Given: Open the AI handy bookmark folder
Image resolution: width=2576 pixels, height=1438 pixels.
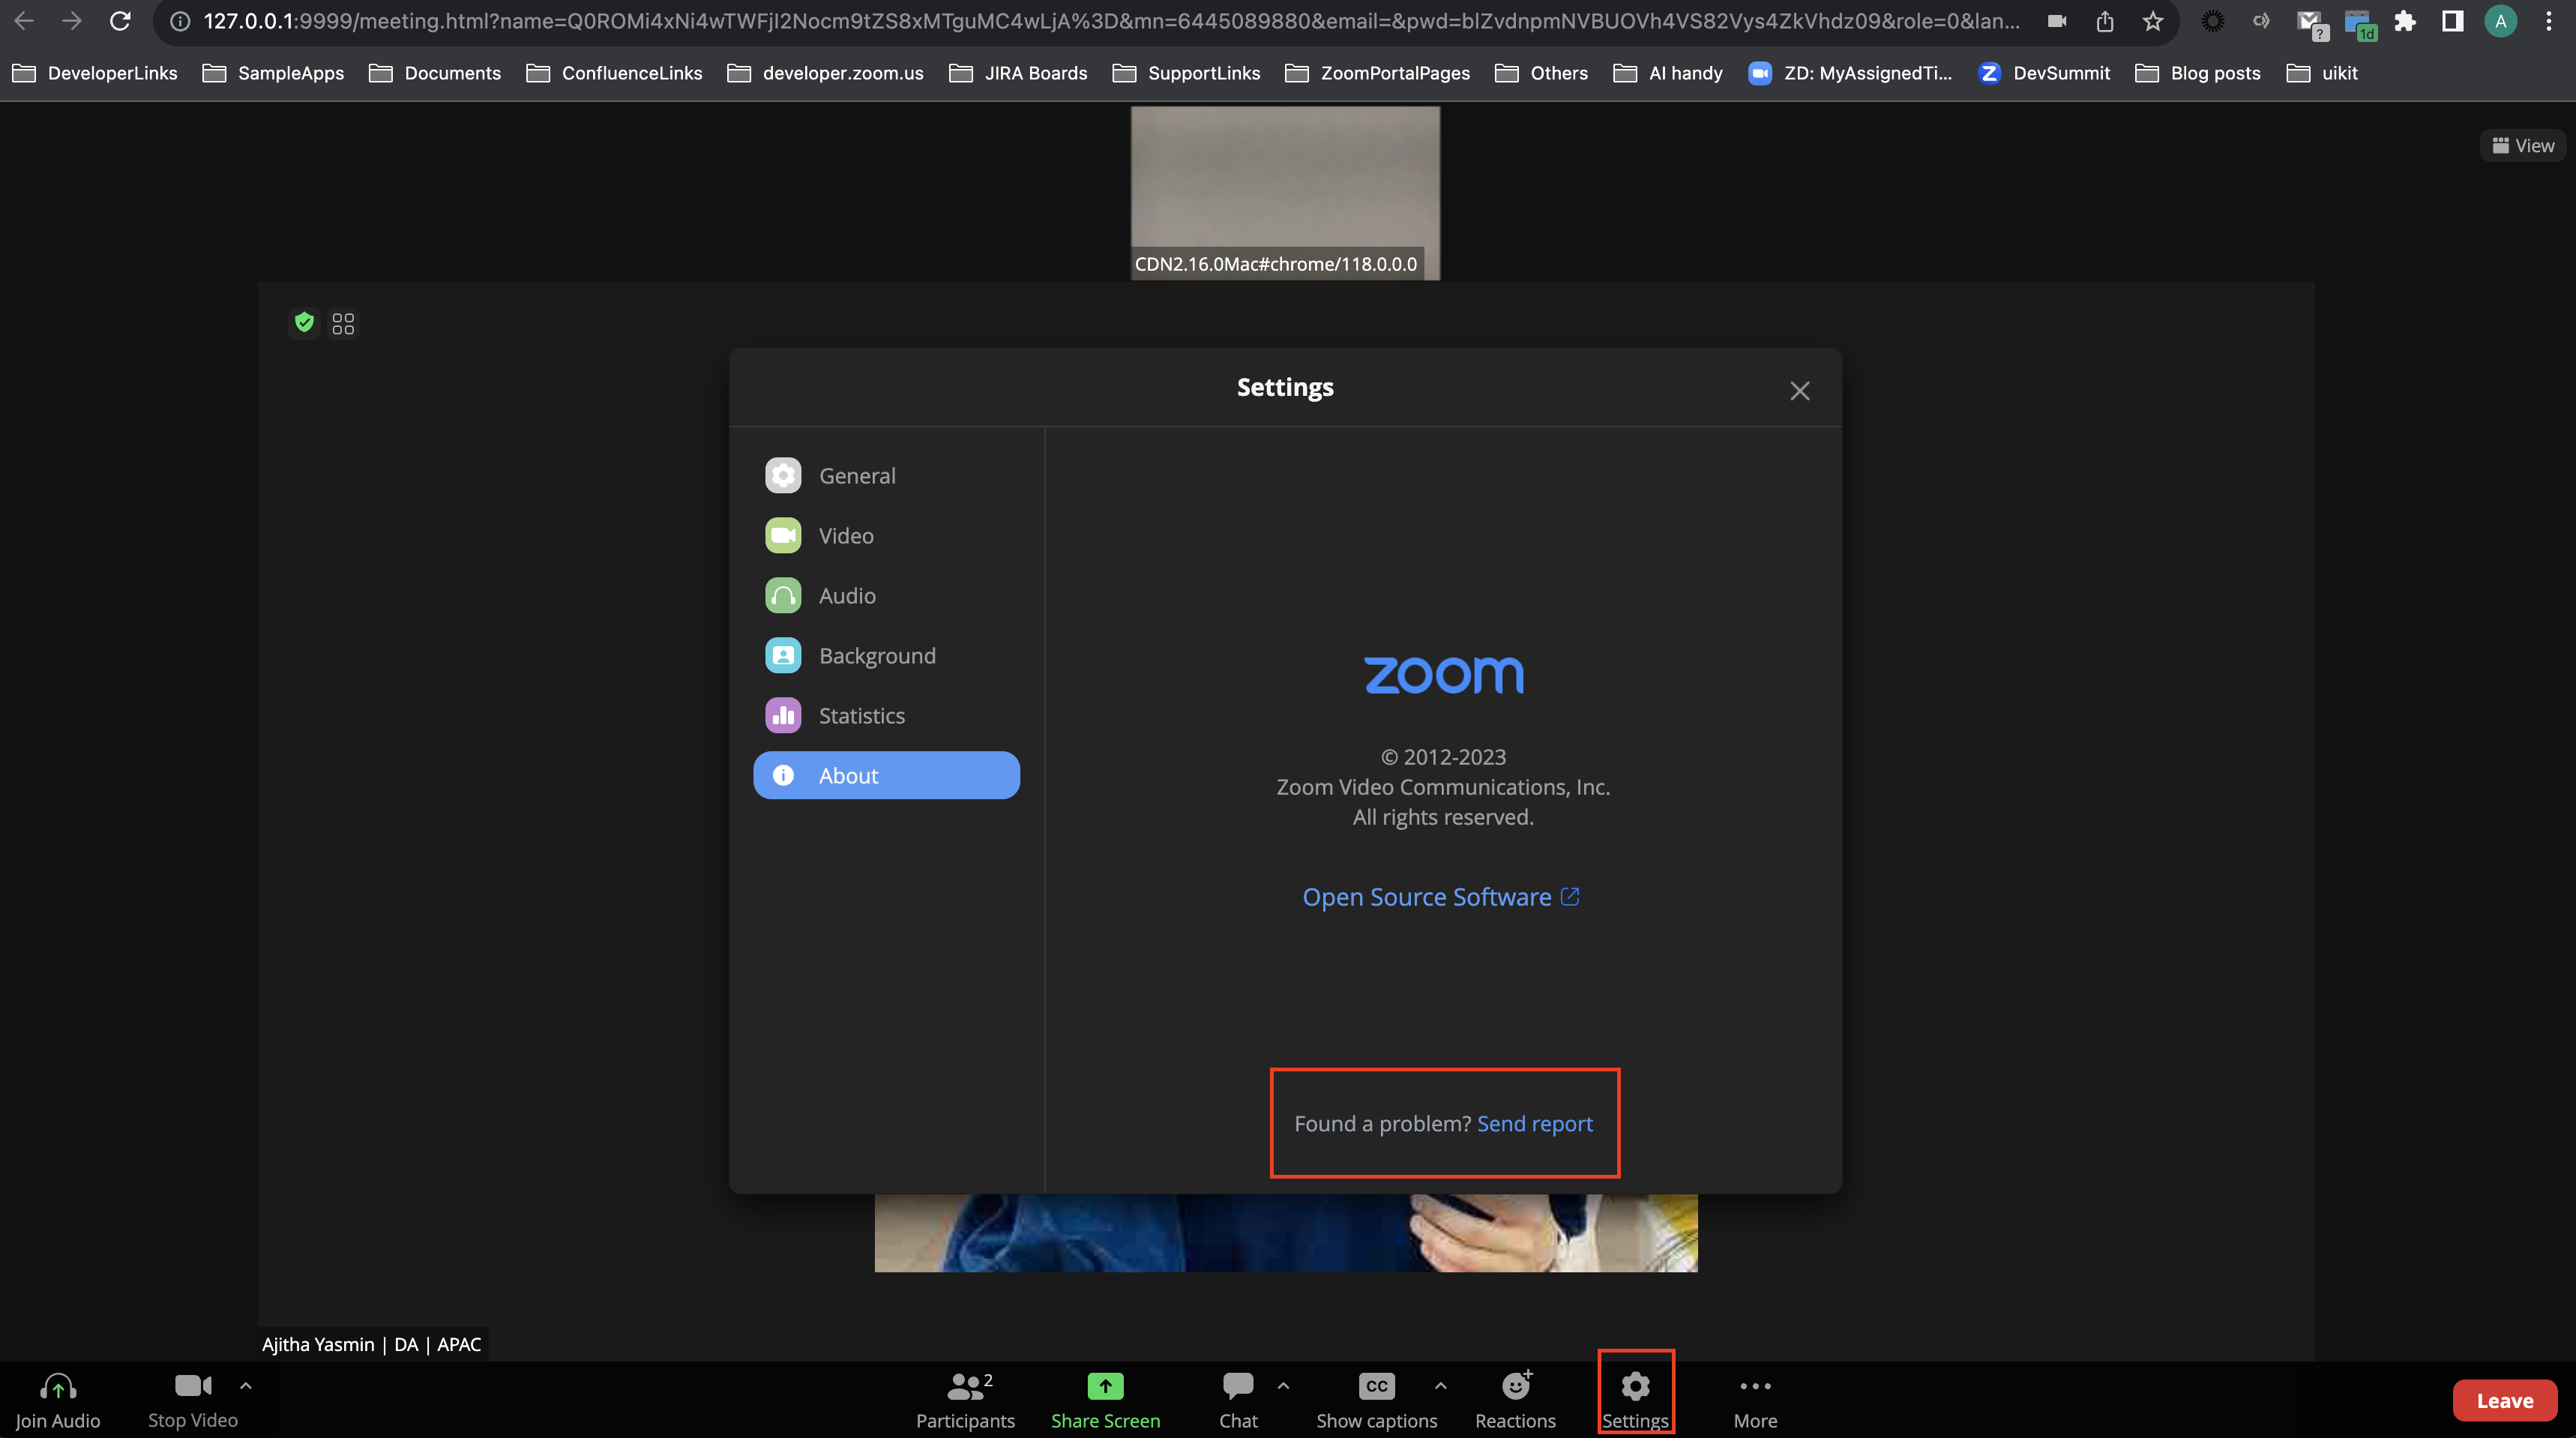Looking at the screenshot, I should (x=1668, y=73).
